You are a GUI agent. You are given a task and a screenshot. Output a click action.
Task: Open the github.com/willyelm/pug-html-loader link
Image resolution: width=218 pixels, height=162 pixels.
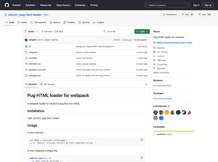click(175, 43)
